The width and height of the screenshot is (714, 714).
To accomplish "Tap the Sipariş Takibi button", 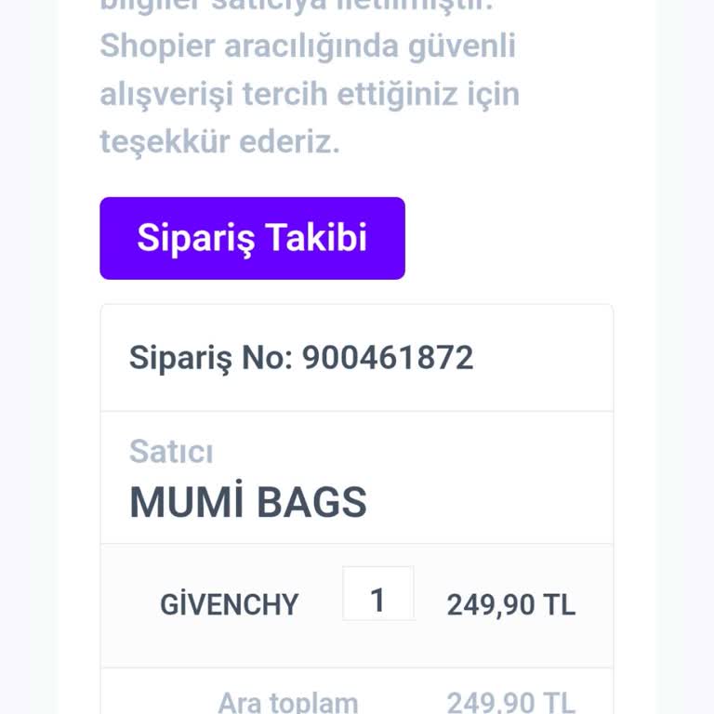I will coord(252,238).
